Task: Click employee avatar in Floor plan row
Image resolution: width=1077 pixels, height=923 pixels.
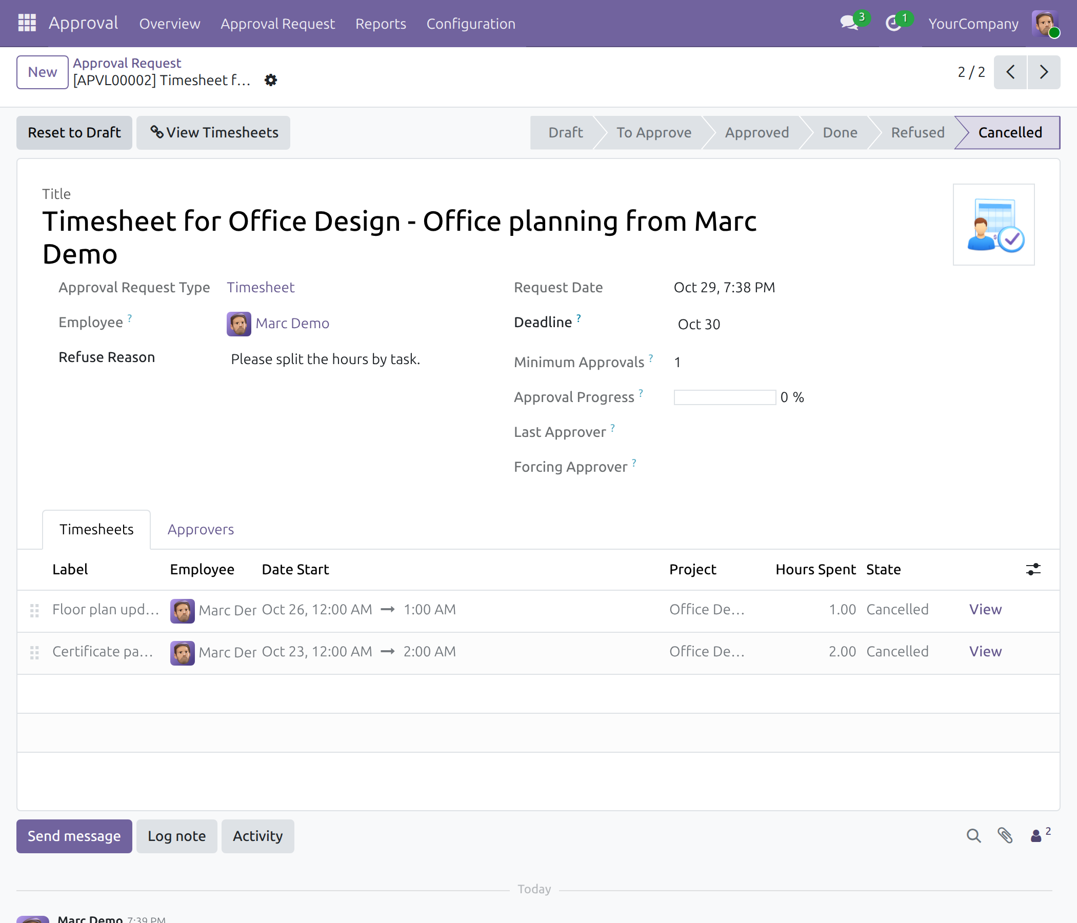Action: (x=183, y=611)
